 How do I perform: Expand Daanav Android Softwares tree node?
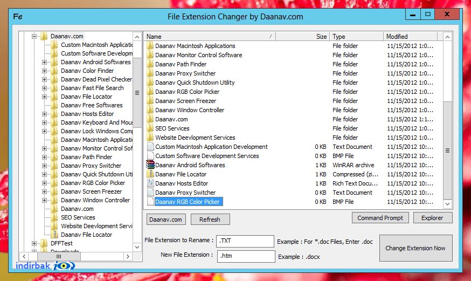tap(44, 62)
